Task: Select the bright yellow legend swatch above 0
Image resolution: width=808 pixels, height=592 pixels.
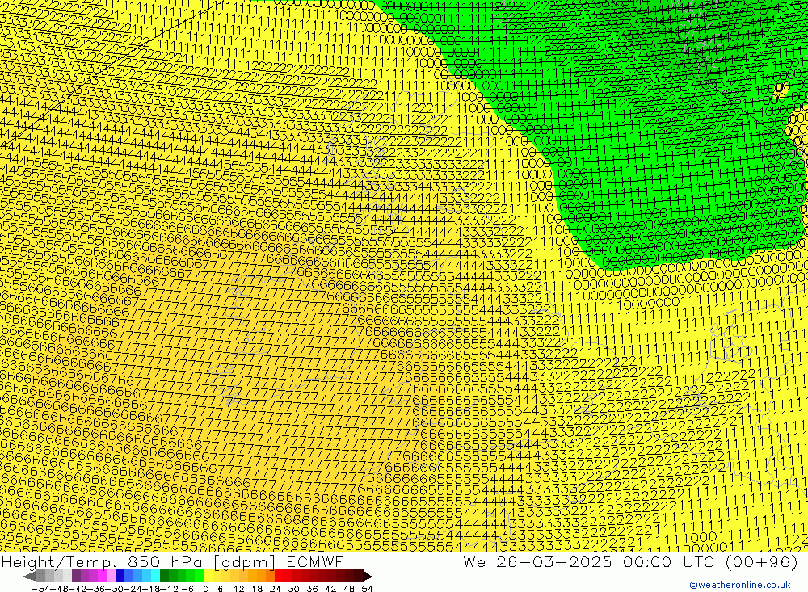Action: pyautogui.click(x=208, y=576)
